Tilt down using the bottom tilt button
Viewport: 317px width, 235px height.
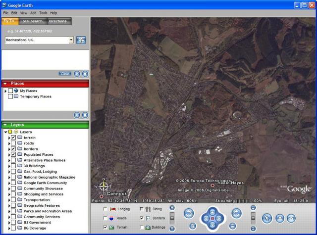point(253,229)
